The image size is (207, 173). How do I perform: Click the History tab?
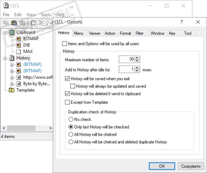64,33
